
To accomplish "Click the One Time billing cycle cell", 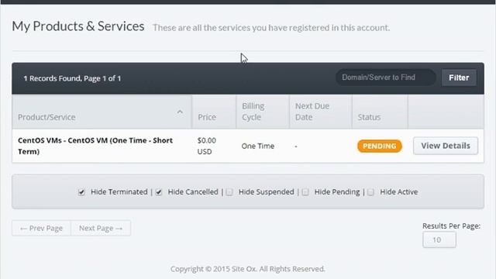I will point(258,146).
